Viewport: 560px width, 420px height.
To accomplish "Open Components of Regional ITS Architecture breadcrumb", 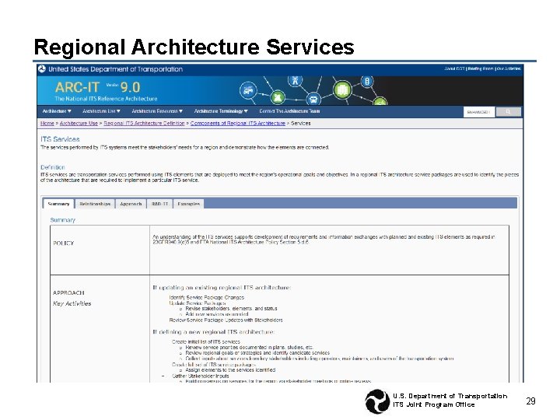I will coord(238,123).
